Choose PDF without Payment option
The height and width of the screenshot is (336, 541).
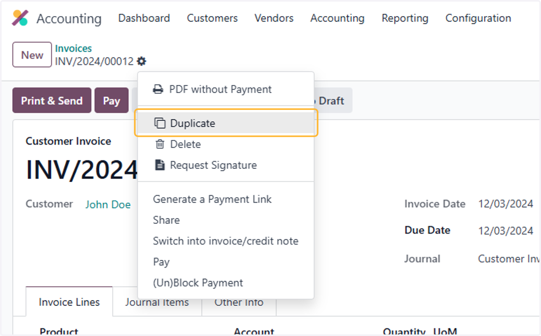point(226,89)
